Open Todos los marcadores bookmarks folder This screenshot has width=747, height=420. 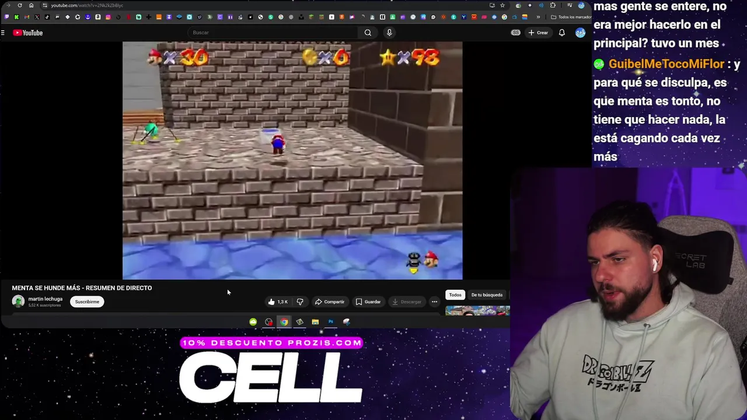tap(572, 17)
